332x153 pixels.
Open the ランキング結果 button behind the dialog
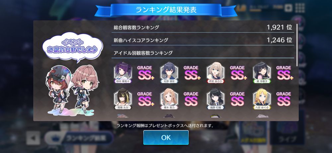[79, 138]
